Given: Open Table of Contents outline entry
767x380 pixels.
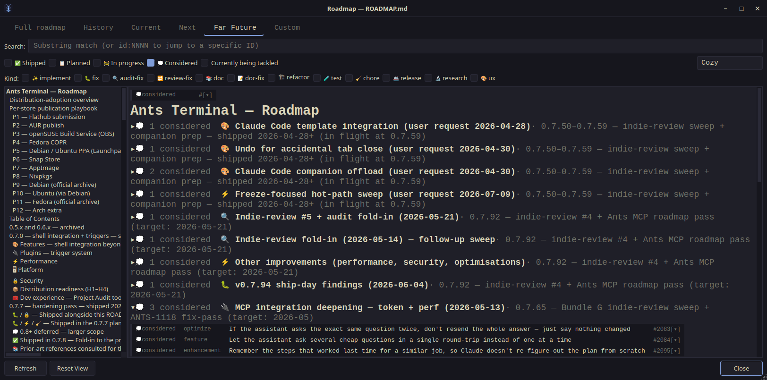Looking at the screenshot, I should click(x=34, y=219).
